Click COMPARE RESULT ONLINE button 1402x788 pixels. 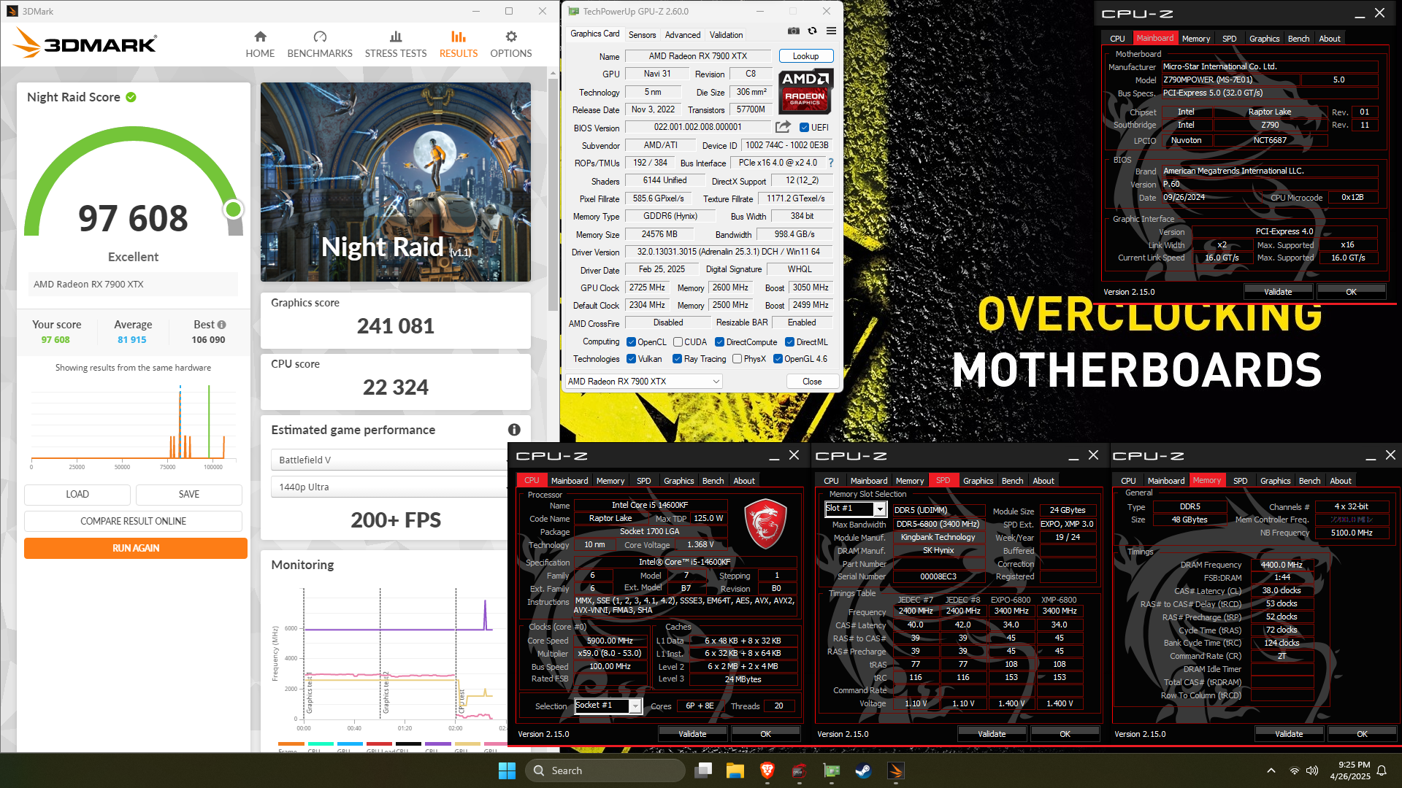(x=133, y=521)
